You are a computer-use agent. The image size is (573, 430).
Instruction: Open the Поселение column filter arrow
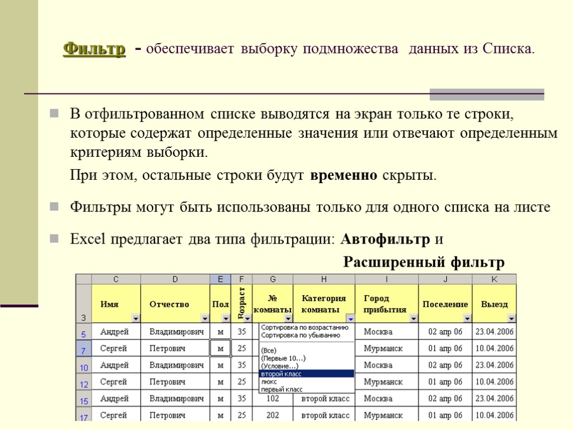tap(467, 318)
